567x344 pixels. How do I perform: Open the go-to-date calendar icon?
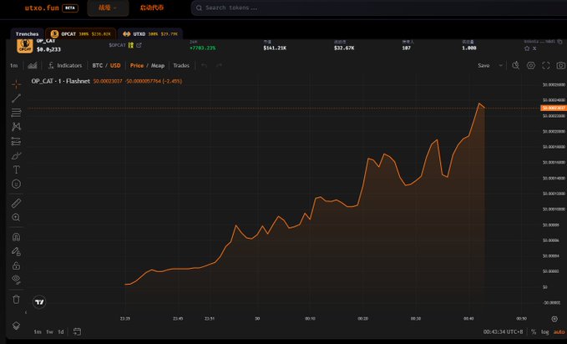coord(77,331)
